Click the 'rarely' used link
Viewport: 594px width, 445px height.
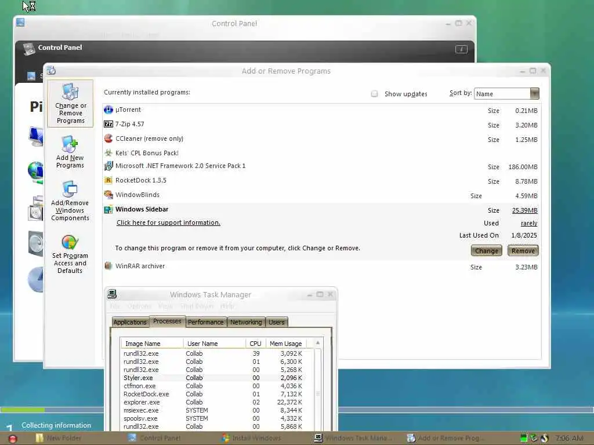529,223
